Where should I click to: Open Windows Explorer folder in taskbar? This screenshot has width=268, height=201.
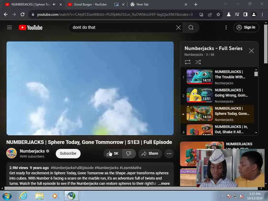pos(40,196)
